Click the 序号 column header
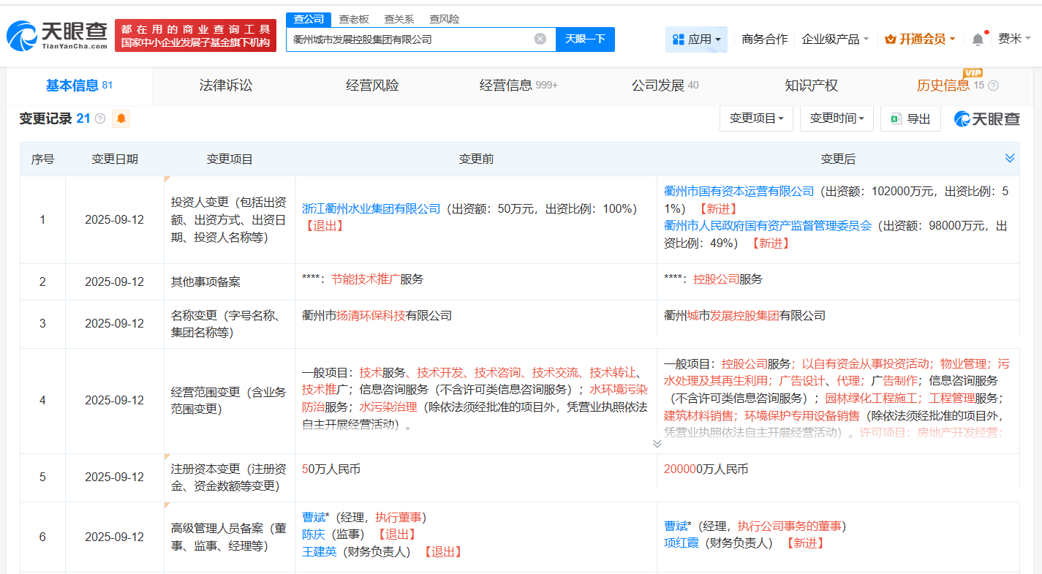This screenshot has height=574, width=1042. click(42, 159)
